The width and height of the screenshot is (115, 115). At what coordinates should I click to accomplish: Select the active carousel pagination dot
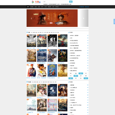tap(58, 25)
